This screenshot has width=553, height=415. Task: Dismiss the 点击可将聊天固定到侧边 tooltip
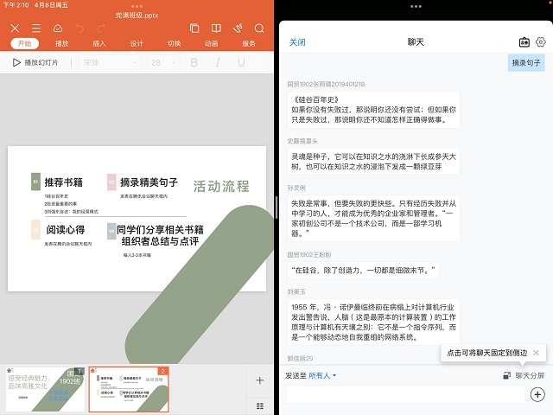click(x=536, y=353)
